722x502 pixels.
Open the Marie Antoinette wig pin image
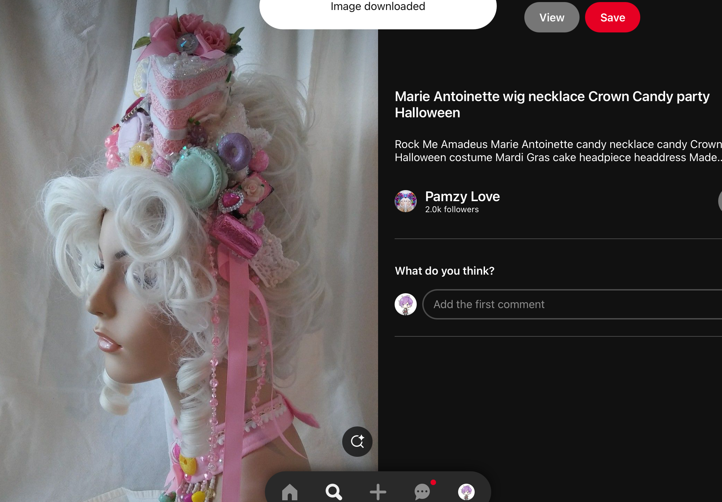[189, 251]
